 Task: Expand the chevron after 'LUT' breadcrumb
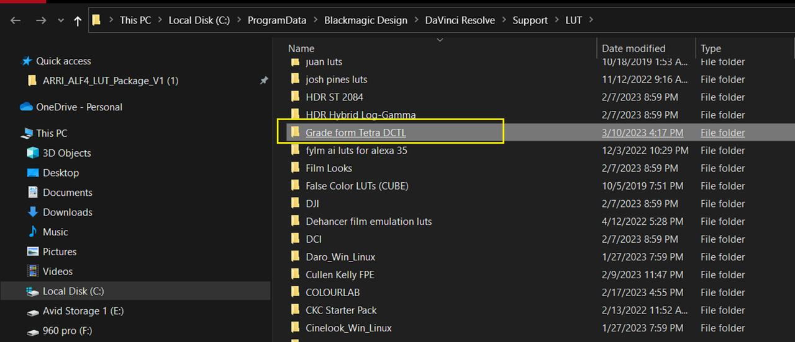(591, 20)
